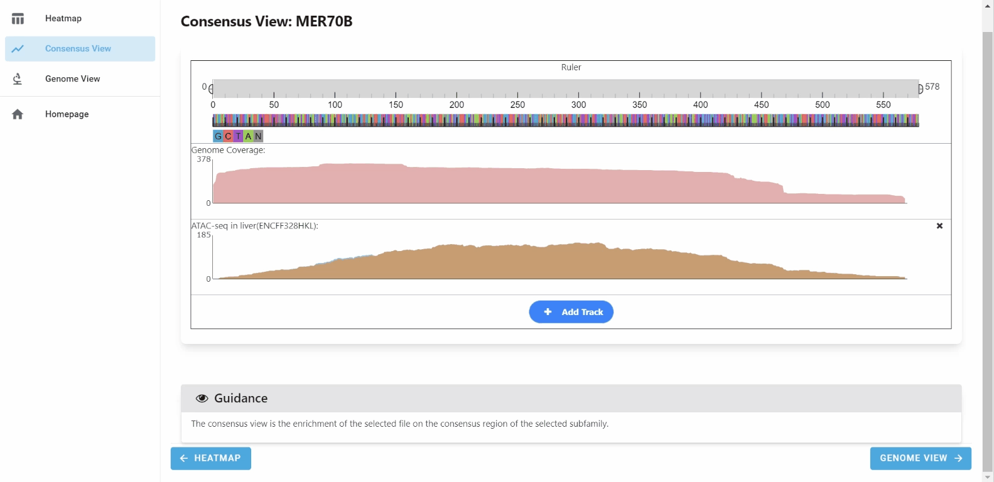The height and width of the screenshot is (482, 994).
Task: Click the Genome View microscope icon
Action: pos(18,79)
